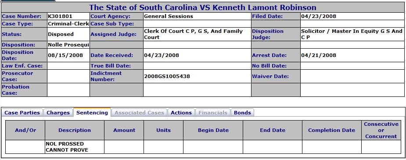Click the Completion Date column header
Image resolution: width=406 pixels, height=160 pixels.
point(332,130)
